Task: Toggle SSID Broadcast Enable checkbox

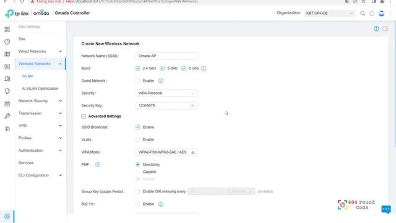Action: (137, 127)
